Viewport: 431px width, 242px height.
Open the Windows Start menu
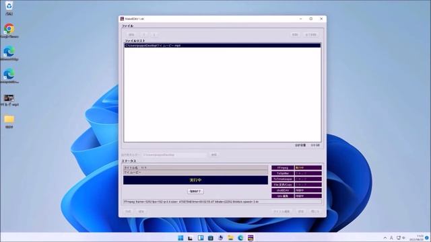180,237
